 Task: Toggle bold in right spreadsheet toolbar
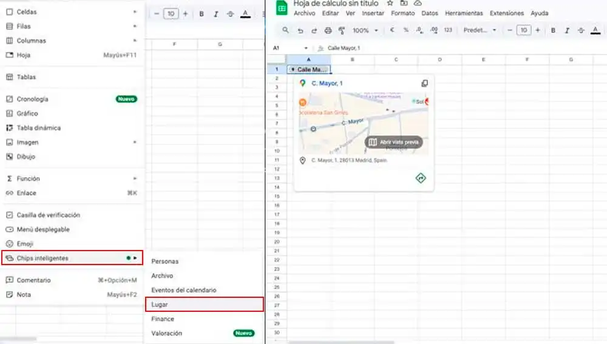pos(553,30)
